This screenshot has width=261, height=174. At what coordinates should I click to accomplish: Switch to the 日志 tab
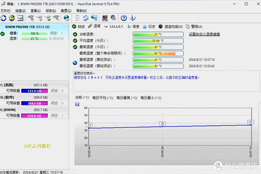[x=149, y=26]
